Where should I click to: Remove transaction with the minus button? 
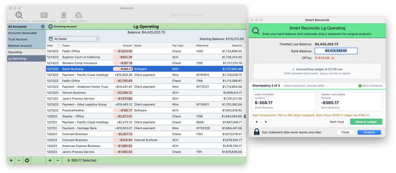pyautogui.click(x=58, y=160)
